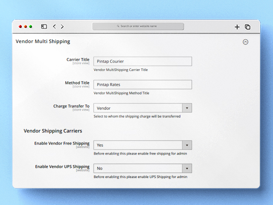Viewport: 273px width, 205px height.
Task: Click the Vendor Multi Shipping section heading
Action: click(43, 41)
